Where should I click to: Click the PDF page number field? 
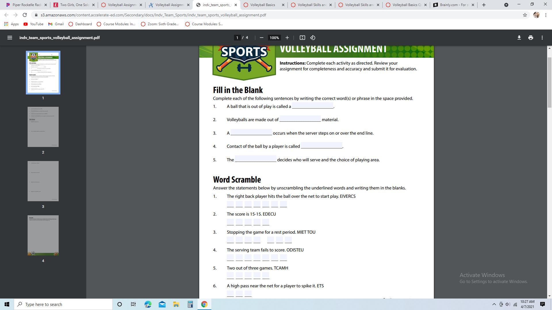(237, 38)
